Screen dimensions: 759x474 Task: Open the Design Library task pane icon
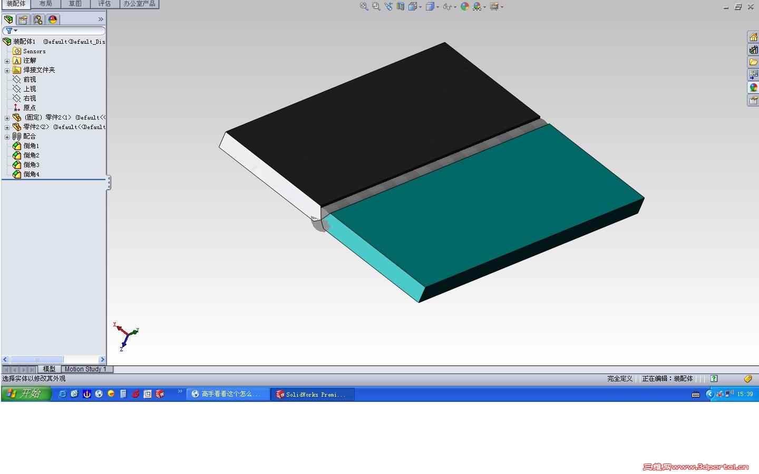pyautogui.click(x=753, y=50)
